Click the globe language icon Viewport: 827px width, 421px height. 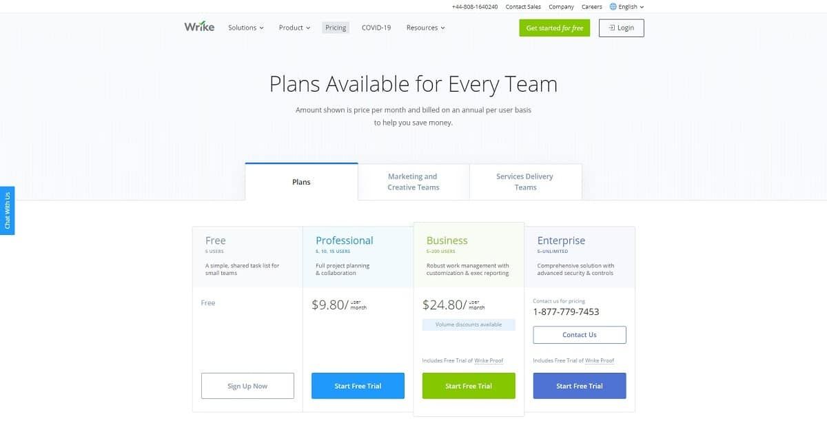[x=613, y=7]
